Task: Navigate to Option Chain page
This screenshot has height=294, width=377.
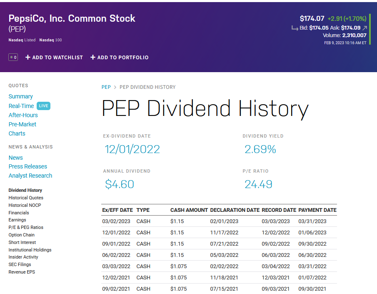Action: [x=21, y=235]
